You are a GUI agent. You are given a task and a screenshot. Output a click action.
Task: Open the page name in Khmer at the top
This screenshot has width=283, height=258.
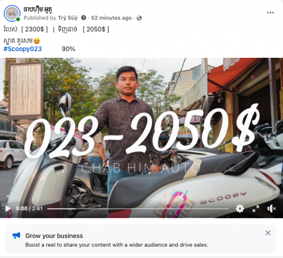point(37,9)
